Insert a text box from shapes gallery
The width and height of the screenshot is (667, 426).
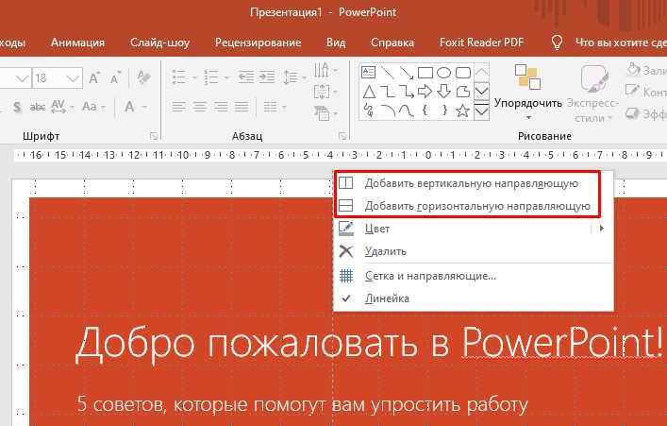368,72
